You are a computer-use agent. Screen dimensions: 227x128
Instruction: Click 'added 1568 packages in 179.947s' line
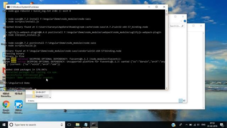click(26, 70)
